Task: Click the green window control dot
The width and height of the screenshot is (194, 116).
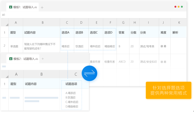Action: coord(182,7)
